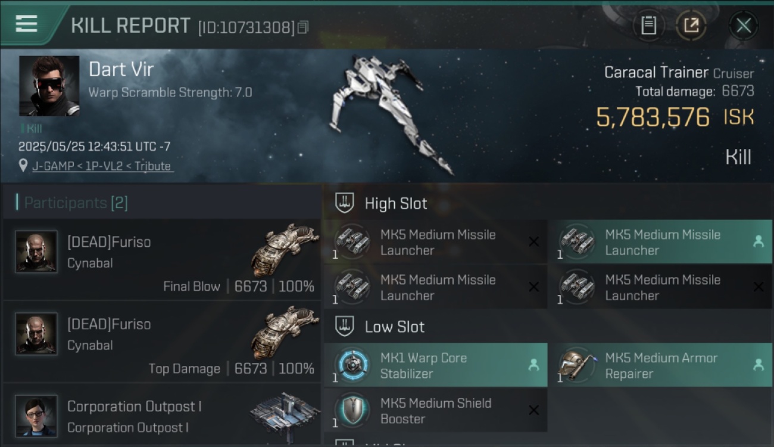Open Dart Vir's pilot portrait
This screenshot has width=774, height=447.
49,86
